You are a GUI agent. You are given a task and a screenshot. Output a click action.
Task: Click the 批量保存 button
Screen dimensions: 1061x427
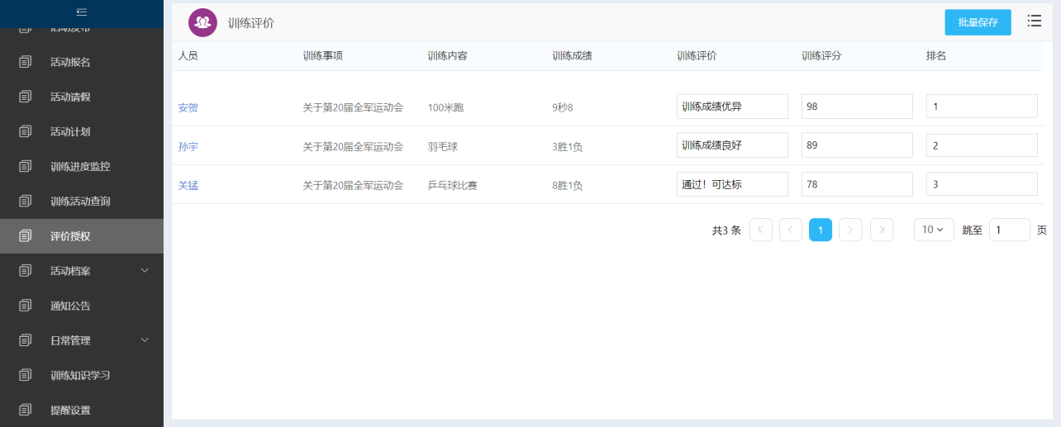pyautogui.click(x=978, y=22)
